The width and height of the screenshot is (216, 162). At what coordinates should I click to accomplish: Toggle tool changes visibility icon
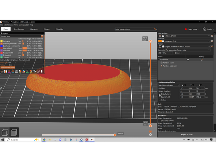20,71
